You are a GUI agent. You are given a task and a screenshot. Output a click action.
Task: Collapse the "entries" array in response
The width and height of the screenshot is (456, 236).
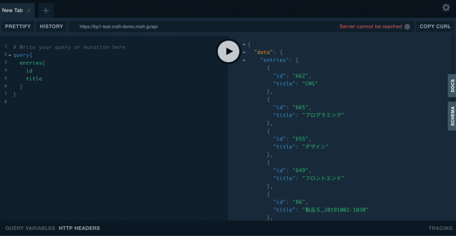pyautogui.click(x=244, y=60)
